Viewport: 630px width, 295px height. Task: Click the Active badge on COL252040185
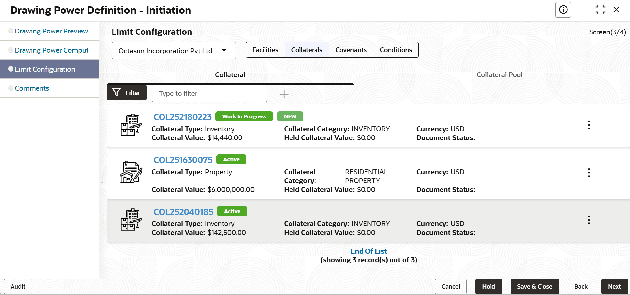tap(232, 211)
